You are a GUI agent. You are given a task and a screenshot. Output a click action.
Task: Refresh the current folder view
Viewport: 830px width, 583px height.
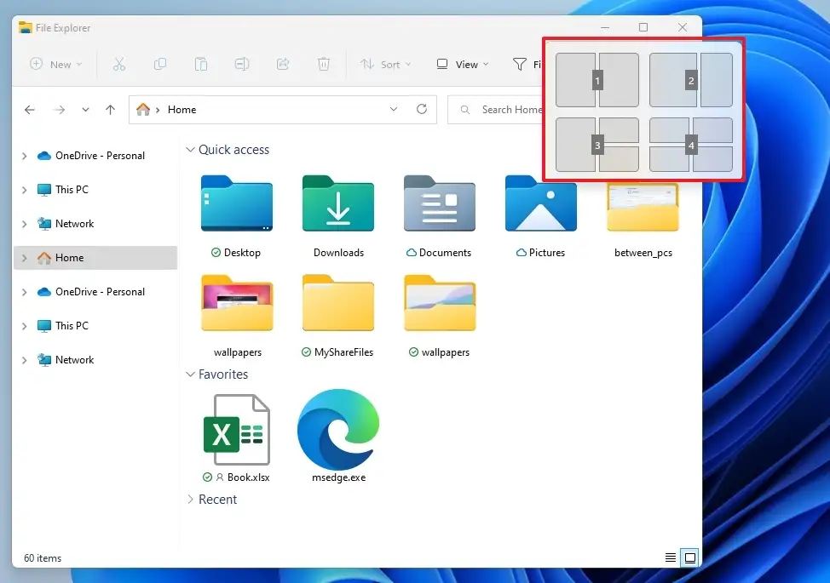coord(421,110)
